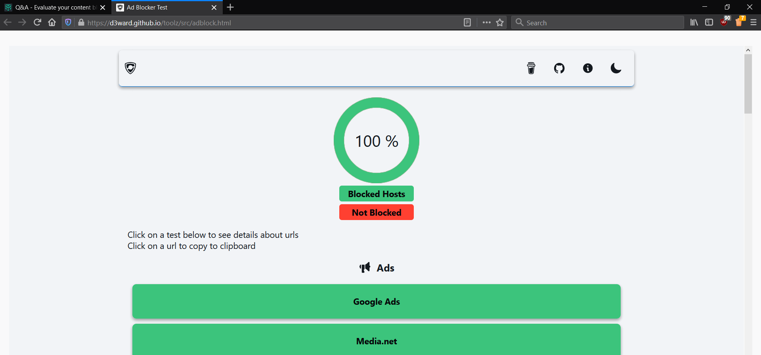Click into the browser Search field
The height and width of the screenshot is (355, 761).
(598, 23)
